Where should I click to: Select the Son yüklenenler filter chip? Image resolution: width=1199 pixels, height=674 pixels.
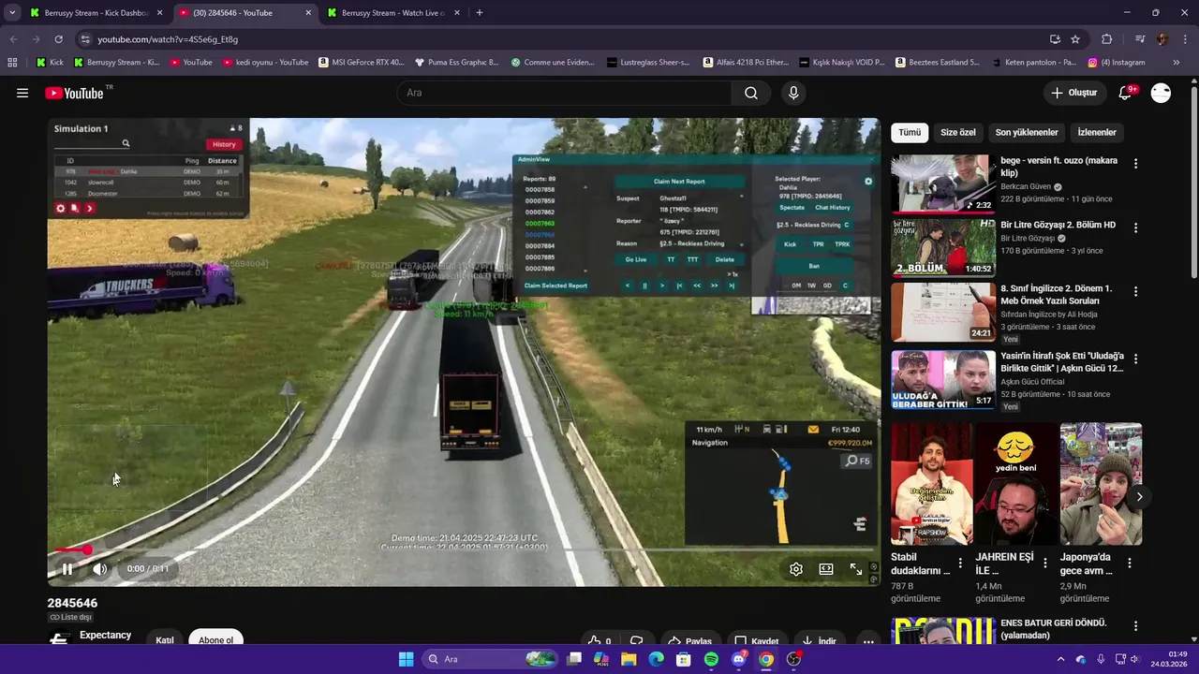pos(1027,133)
